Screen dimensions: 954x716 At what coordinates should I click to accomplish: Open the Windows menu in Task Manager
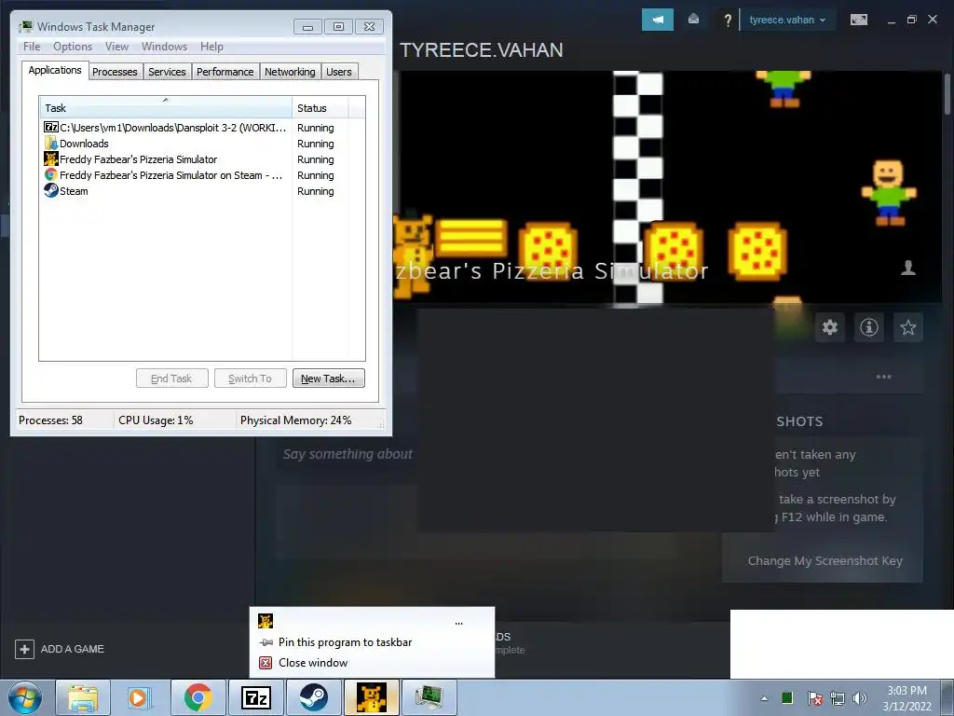[164, 47]
